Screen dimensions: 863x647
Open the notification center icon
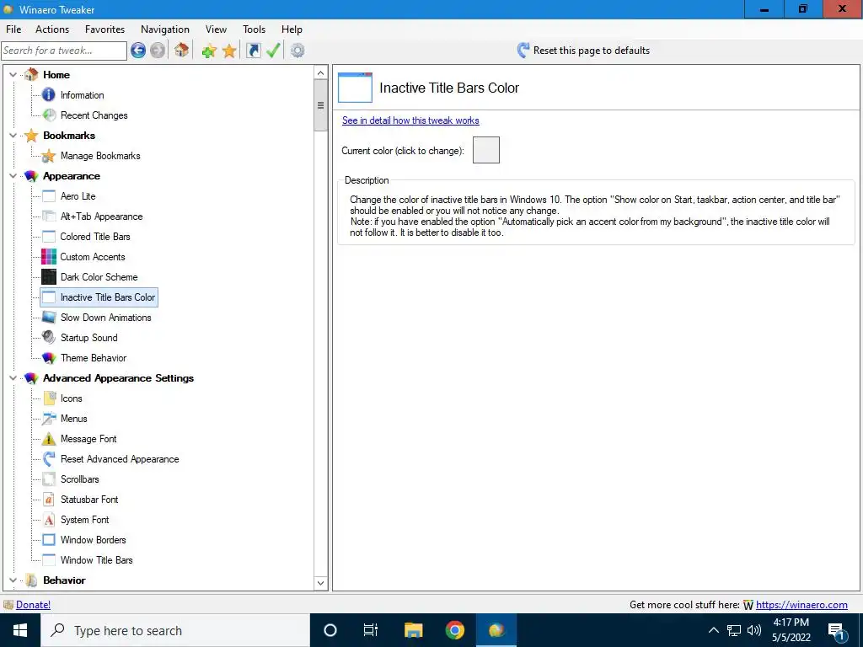[x=837, y=631]
